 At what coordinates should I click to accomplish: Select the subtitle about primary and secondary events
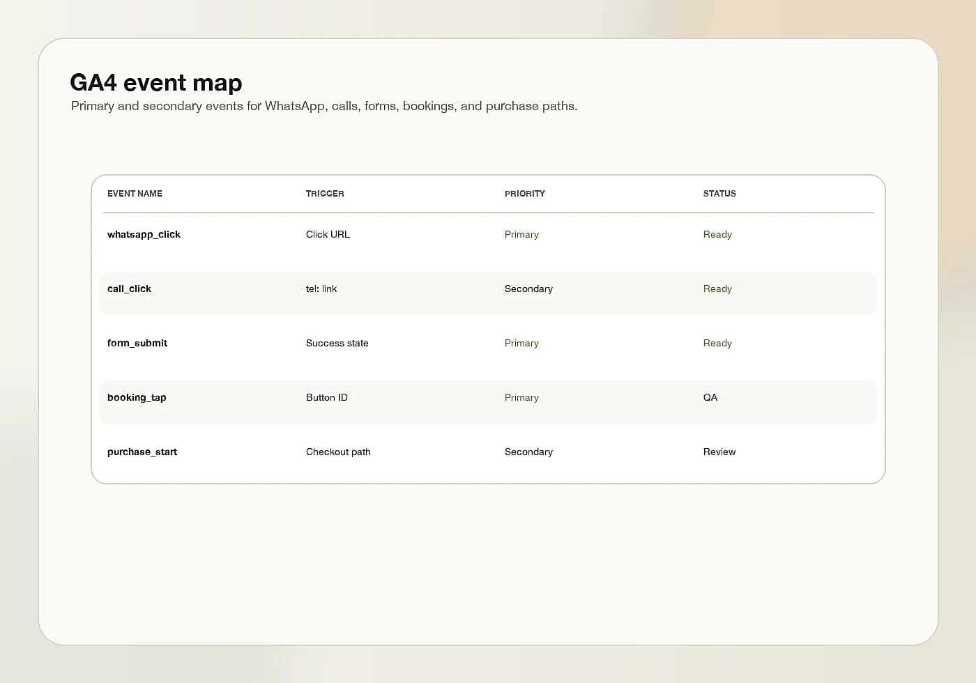point(324,106)
